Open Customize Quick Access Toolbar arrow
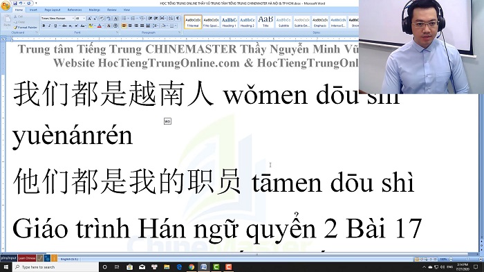 [x=36, y=3]
